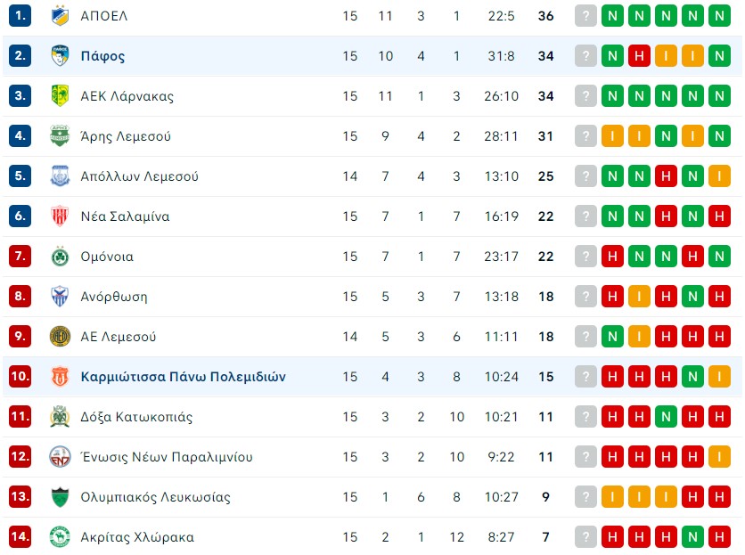Screen dimensions: 745x555
Task: Click Απόλλων Λεμεσού orange draw badge
Action: [719, 176]
